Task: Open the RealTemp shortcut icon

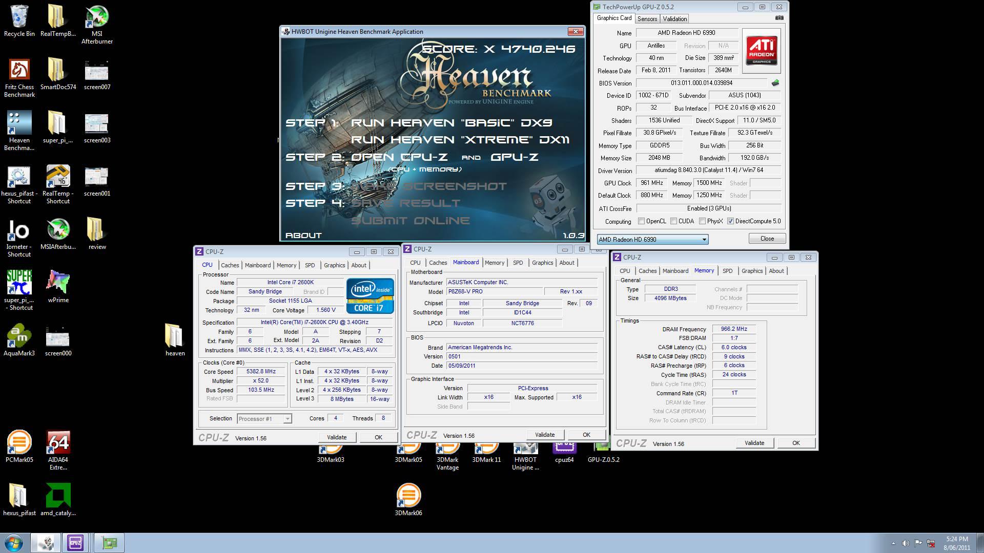Action: (x=58, y=184)
